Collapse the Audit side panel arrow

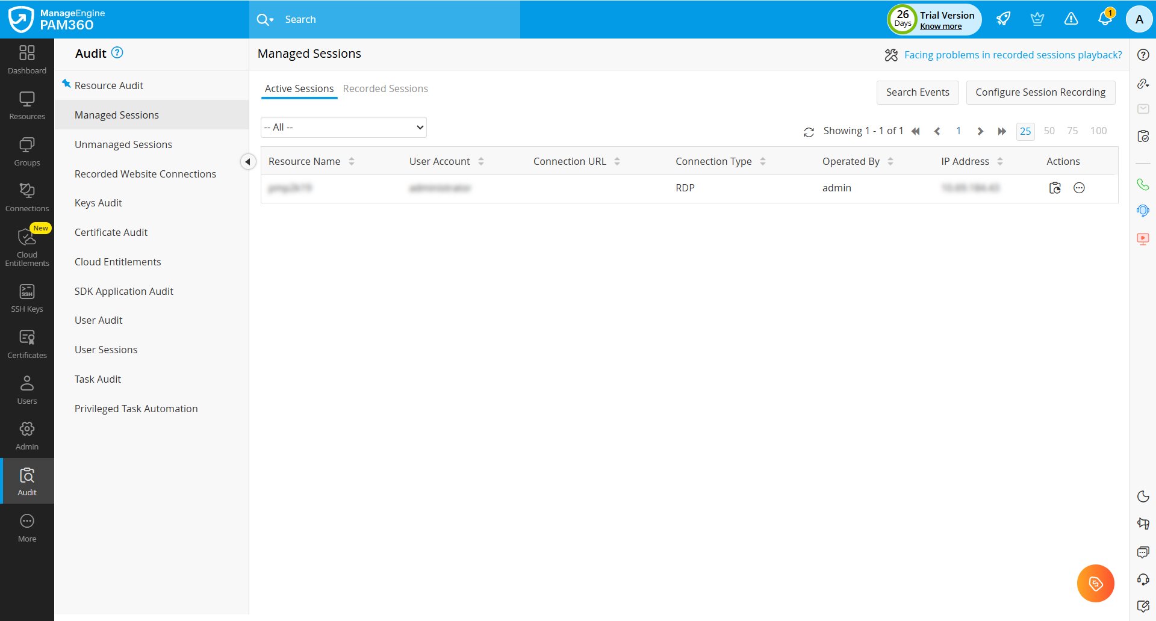pyautogui.click(x=248, y=162)
